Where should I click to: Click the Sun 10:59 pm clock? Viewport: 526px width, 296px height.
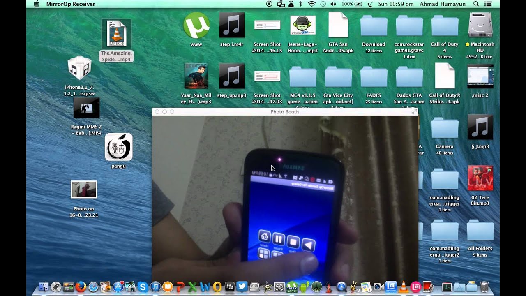tap(396, 4)
